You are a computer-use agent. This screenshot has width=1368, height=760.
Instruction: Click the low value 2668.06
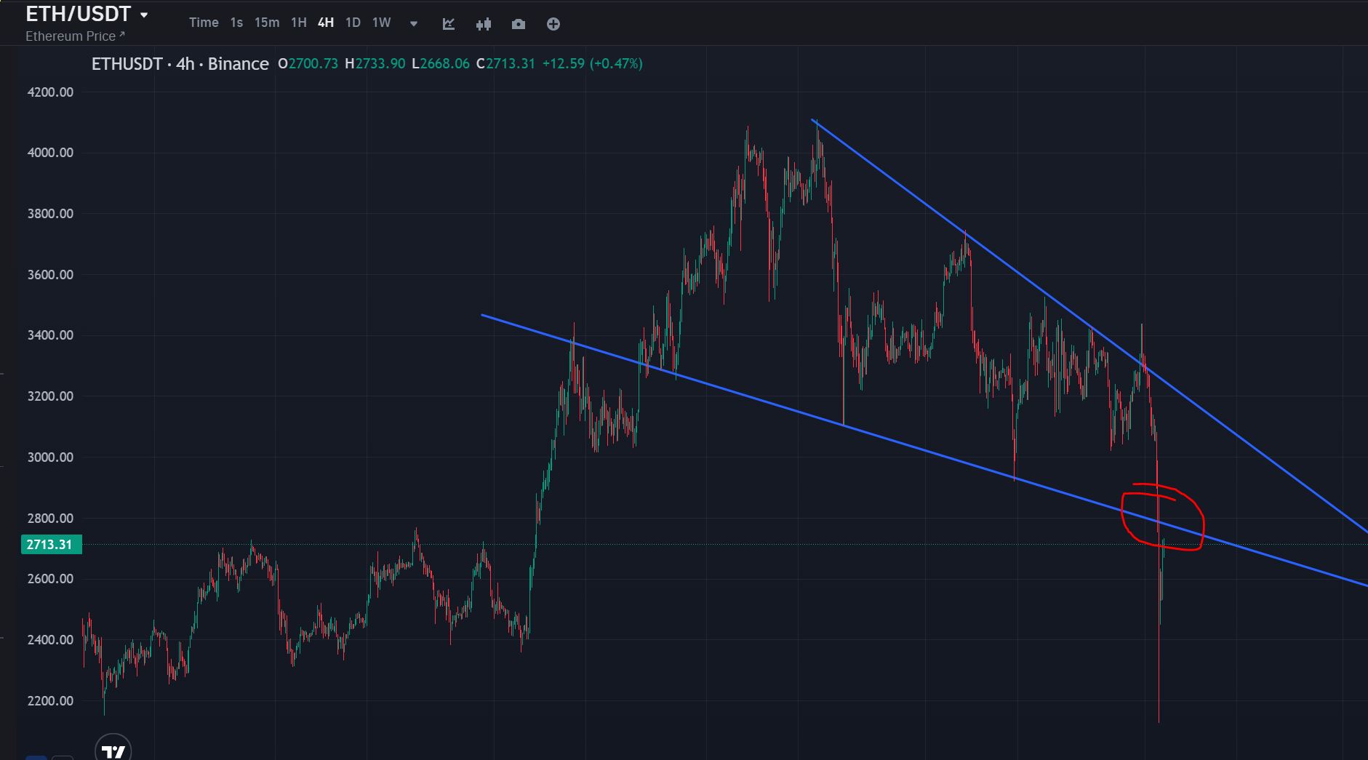point(445,64)
